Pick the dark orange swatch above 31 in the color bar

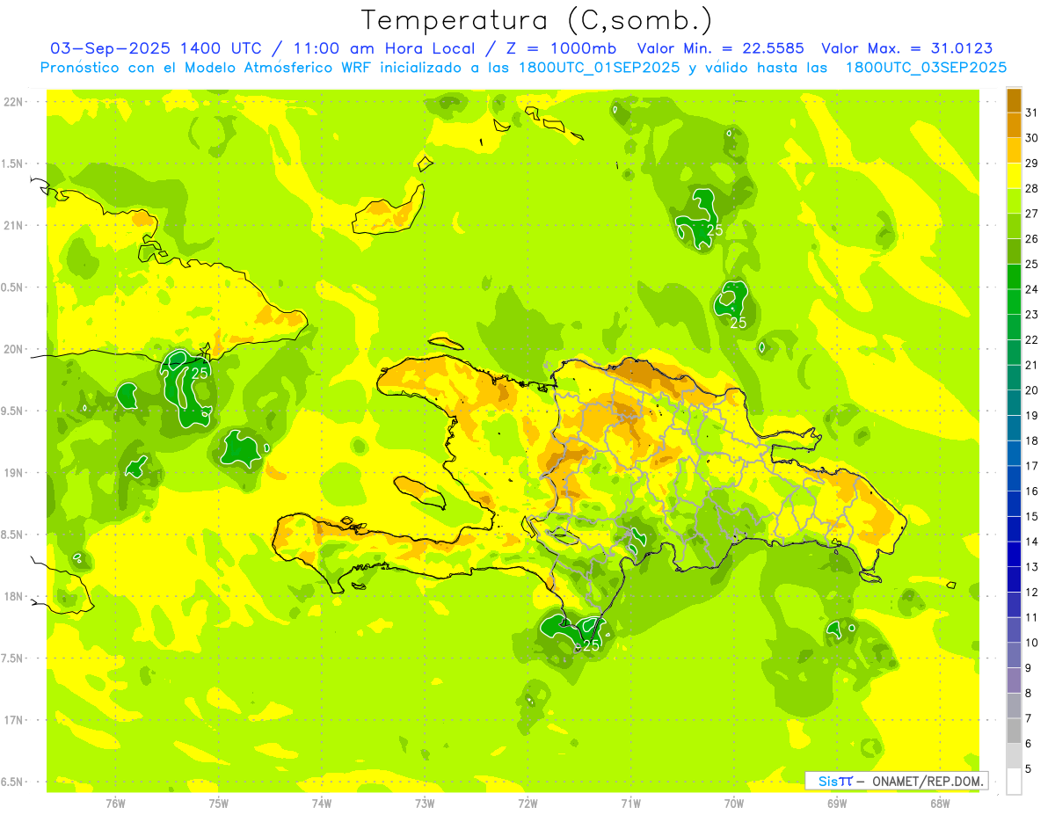1014,100
